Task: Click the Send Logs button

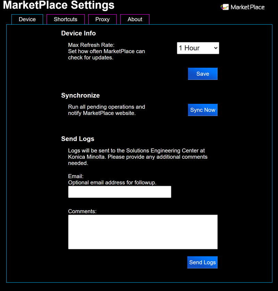Action: tap(202, 262)
